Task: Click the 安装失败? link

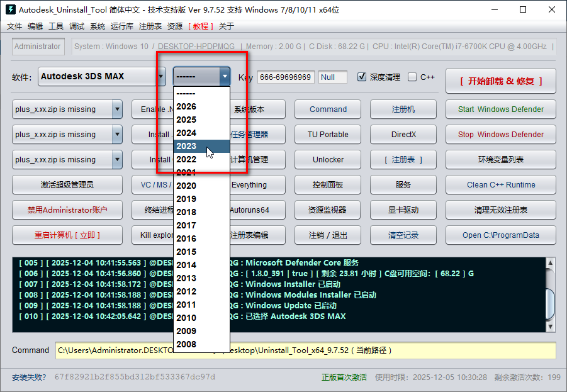Action: pyautogui.click(x=29, y=377)
